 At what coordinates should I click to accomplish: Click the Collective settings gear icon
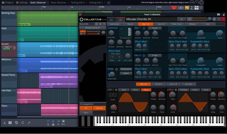[x=214, y=19]
